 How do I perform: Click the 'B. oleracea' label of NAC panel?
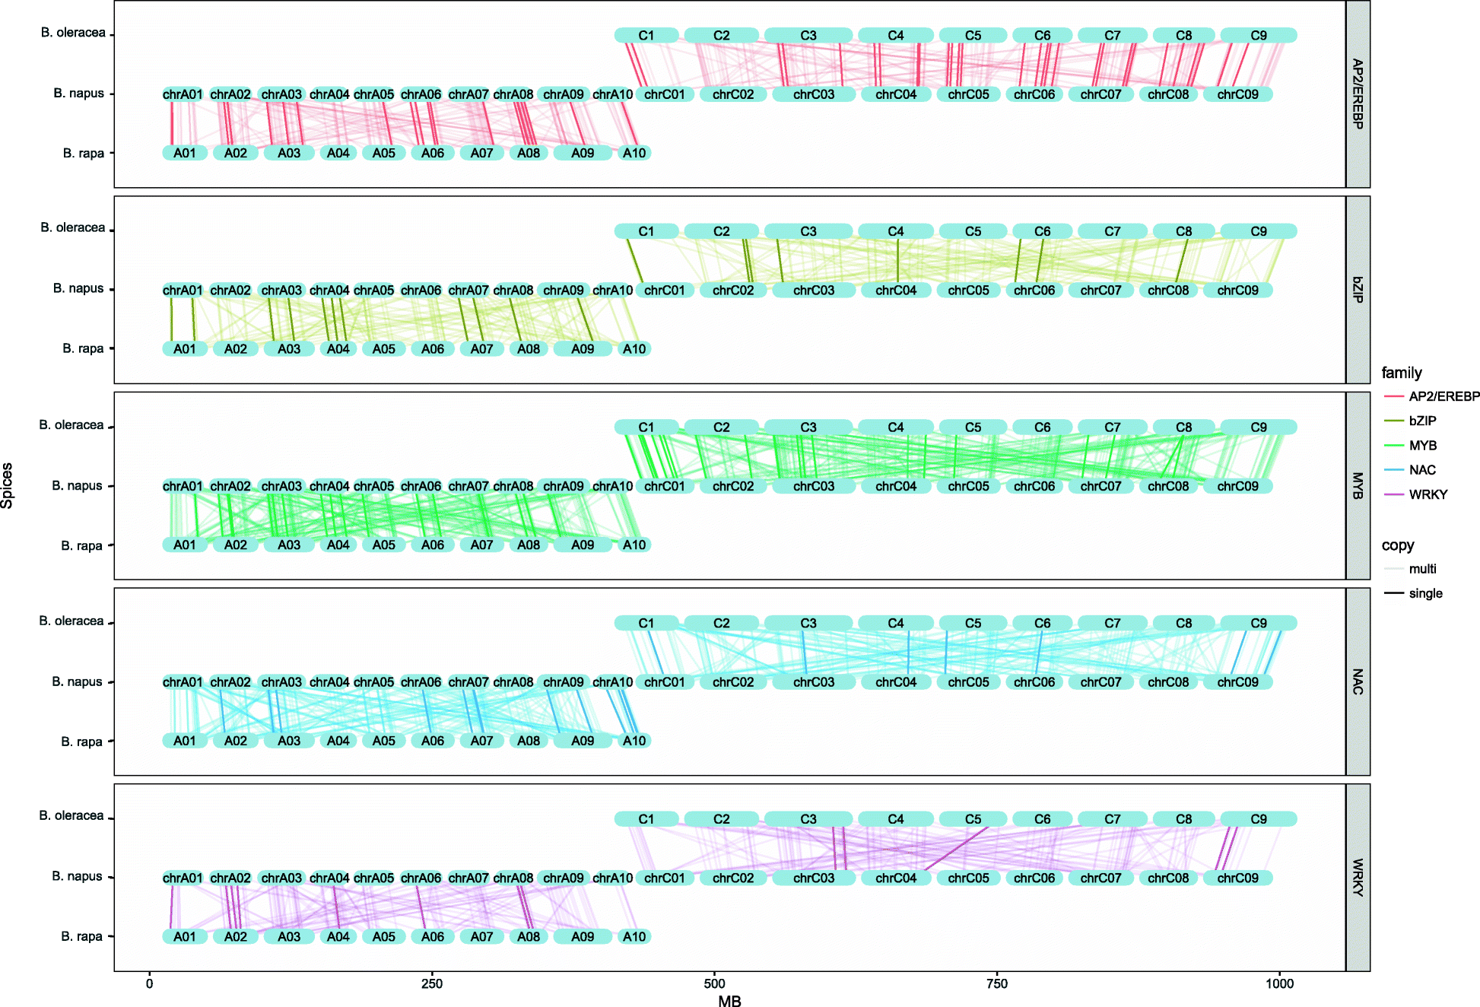click(x=71, y=621)
